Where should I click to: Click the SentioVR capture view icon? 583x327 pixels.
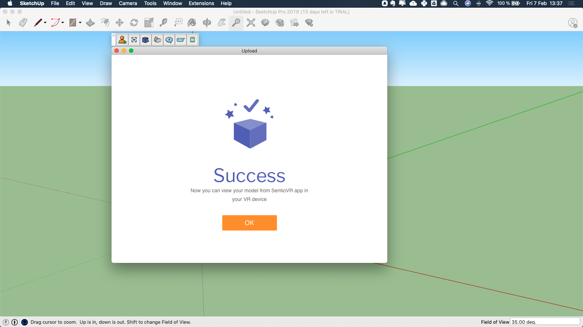134,40
